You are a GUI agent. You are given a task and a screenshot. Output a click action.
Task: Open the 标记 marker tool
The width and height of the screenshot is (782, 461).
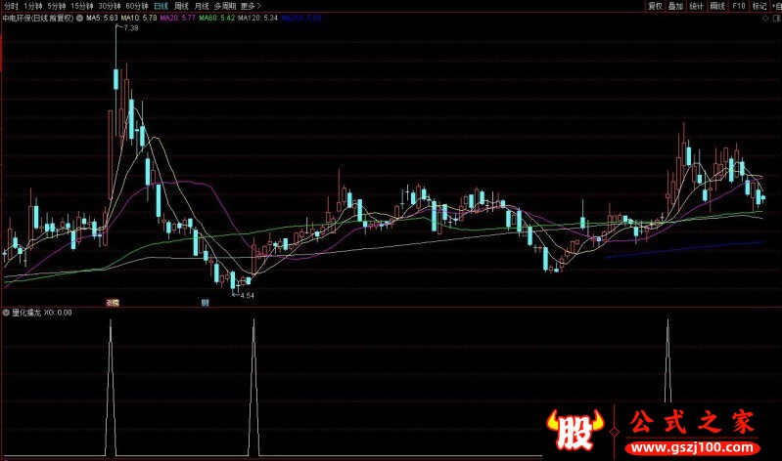[x=759, y=6]
